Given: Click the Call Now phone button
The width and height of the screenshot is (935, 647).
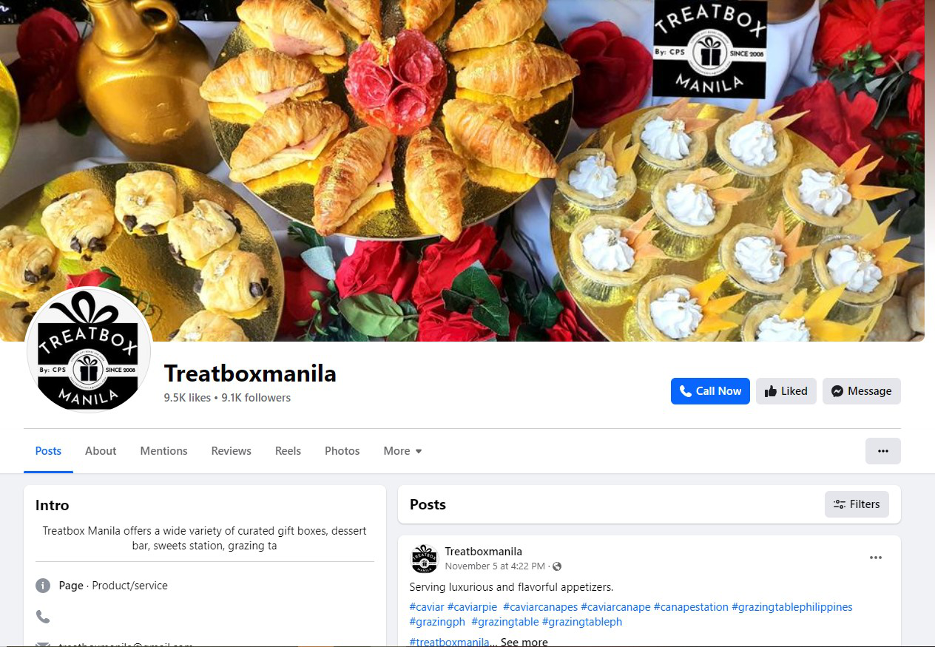Looking at the screenshot, I should pos(710,391).
